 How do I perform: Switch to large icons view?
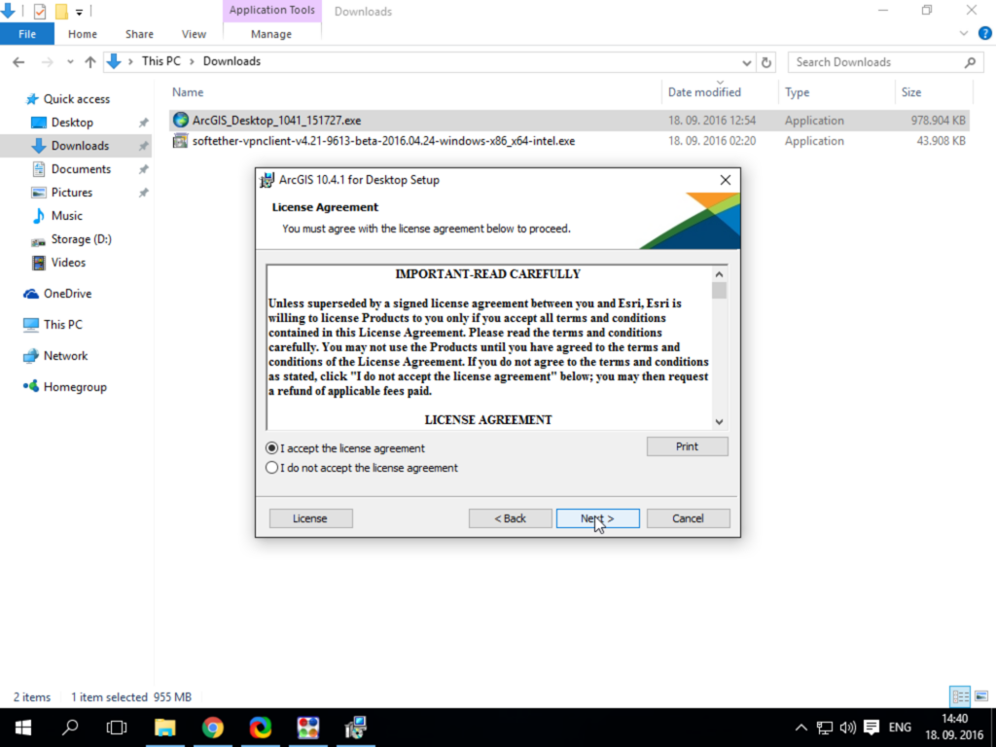981,696
